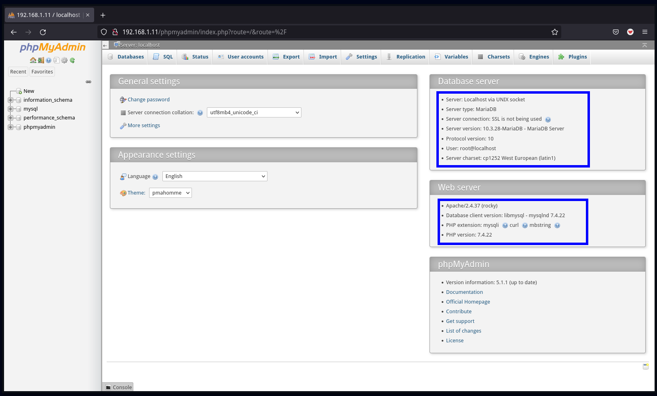Click help icon after mbstring extension
This screenshot has height=396, width=657.
tap(557, 226)
